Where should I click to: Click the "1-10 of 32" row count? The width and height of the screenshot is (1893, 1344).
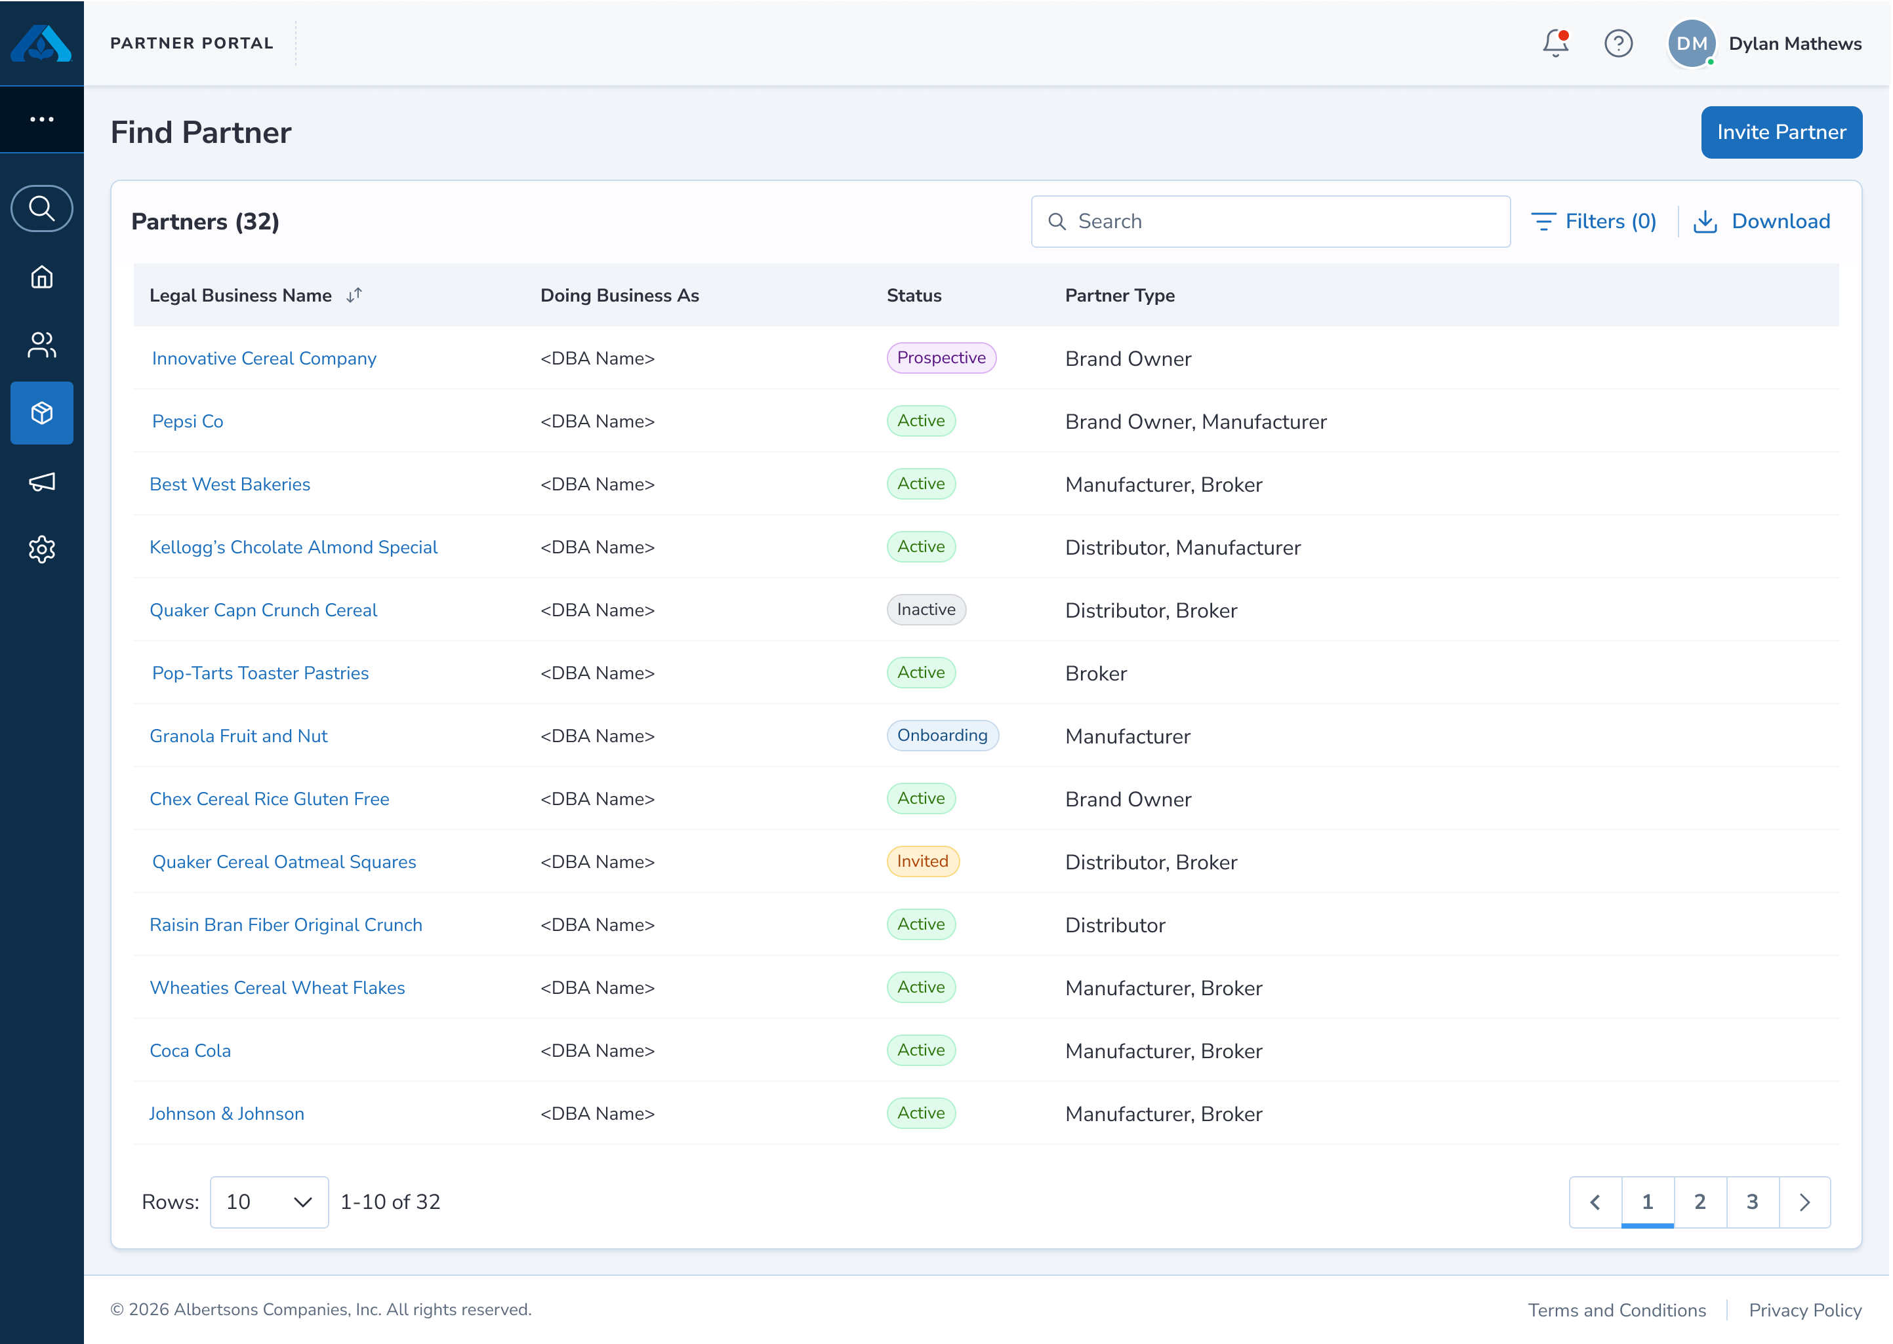(x=390, y=1202)
